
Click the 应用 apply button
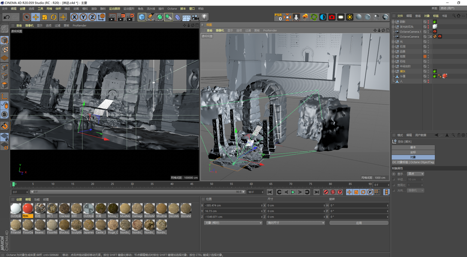pos(359,223)
